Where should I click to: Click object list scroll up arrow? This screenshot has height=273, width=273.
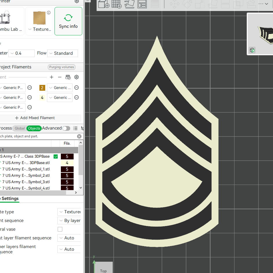[x=81, y=143]
